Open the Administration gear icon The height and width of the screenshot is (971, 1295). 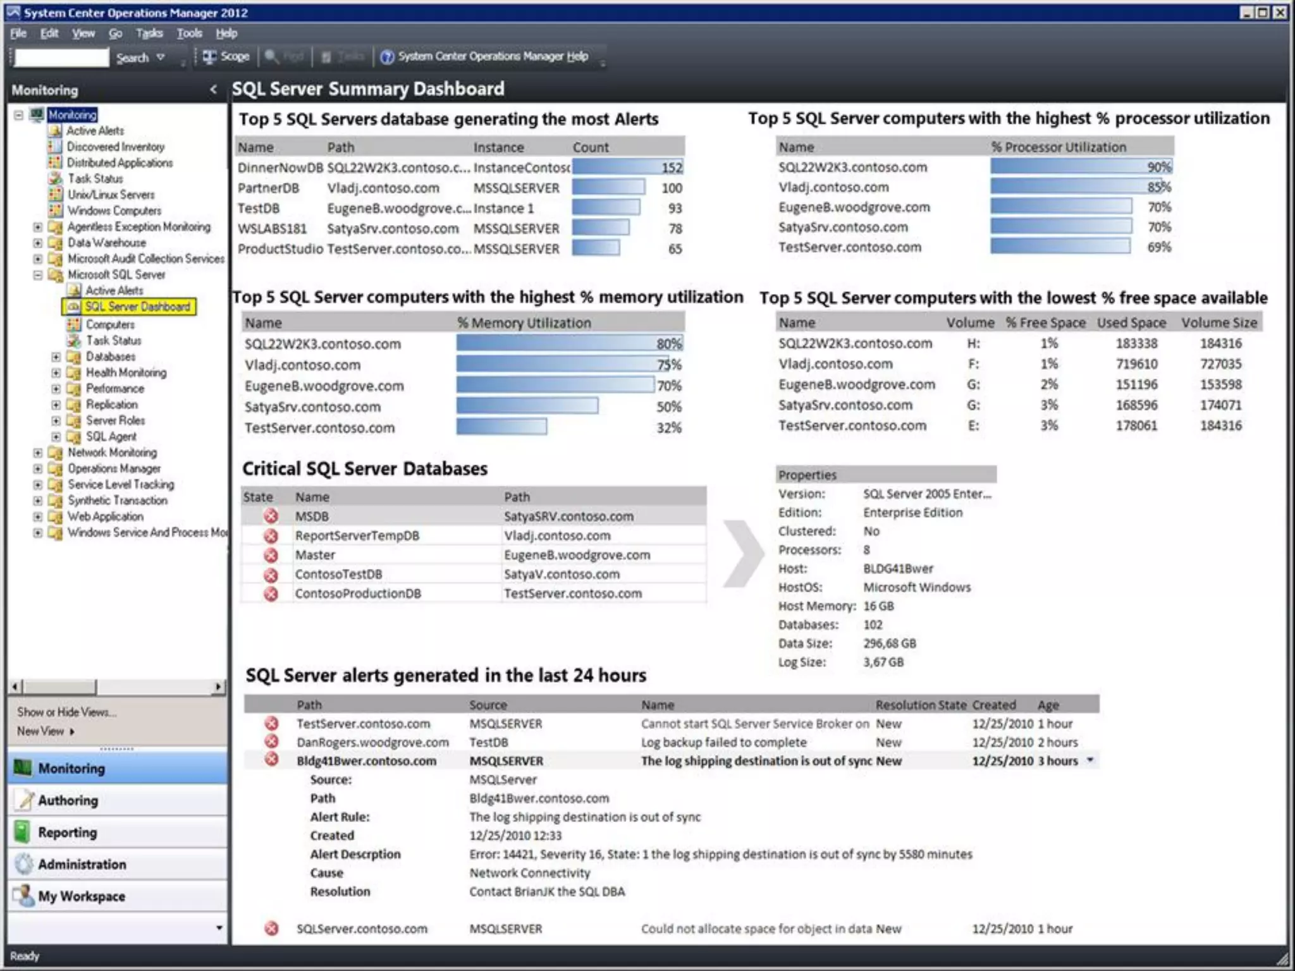pyautogui.click(x=23, y=864)
